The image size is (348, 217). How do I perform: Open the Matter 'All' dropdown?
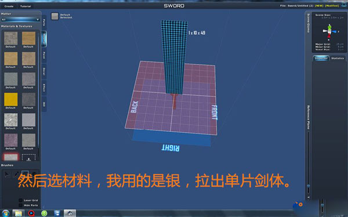[20, 20]
